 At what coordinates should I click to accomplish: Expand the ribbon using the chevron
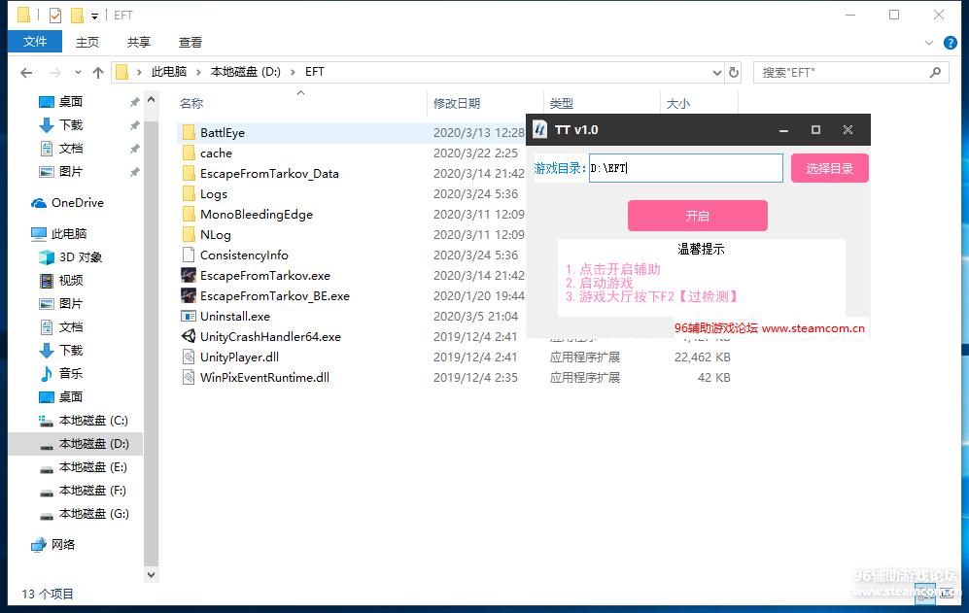[929, 42]
